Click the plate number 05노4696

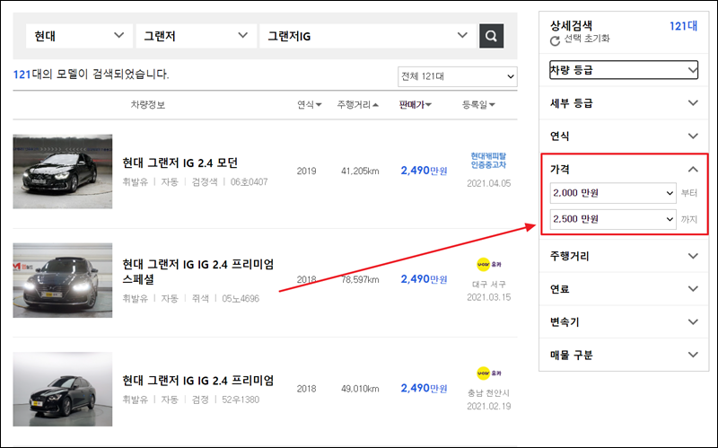(241, 299)
